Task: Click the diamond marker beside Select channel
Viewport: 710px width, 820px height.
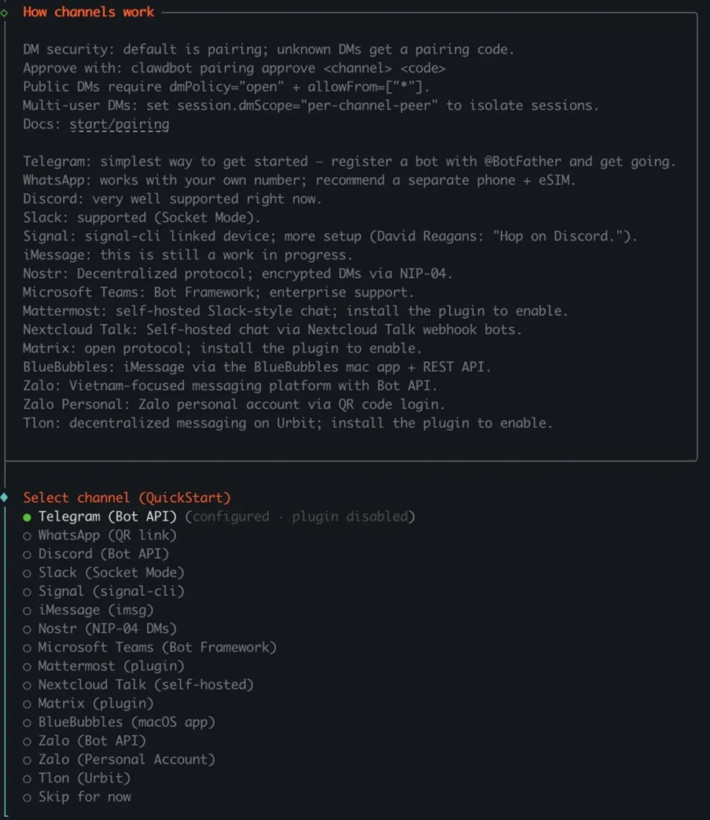Action: [5, 497]
